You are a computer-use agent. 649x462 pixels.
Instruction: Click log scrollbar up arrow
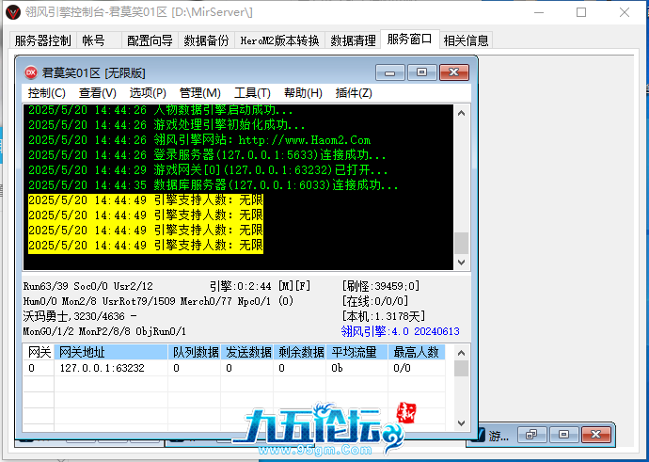[462, 113]
